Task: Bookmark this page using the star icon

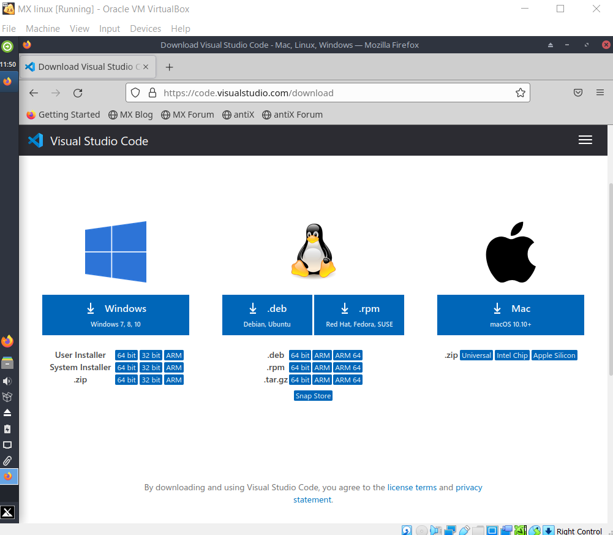Action: [520, 93]
